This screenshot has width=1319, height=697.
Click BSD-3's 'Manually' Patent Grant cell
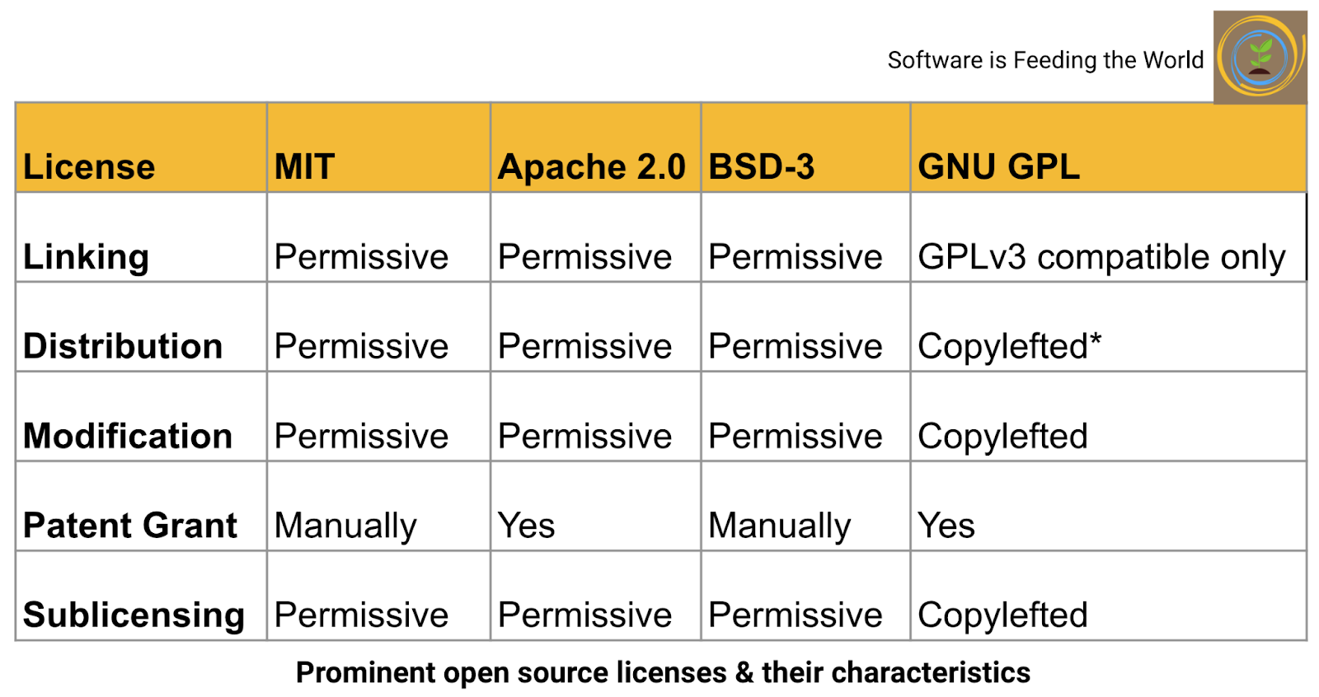pyautogui.click(x=779, y=526)
